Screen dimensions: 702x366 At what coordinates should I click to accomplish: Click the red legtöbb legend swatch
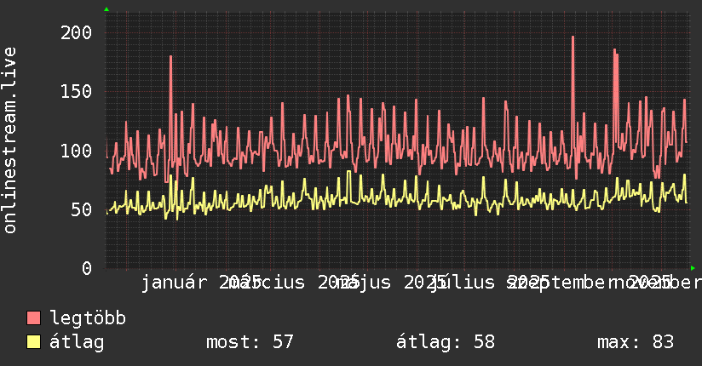click(x=33, y=317)
